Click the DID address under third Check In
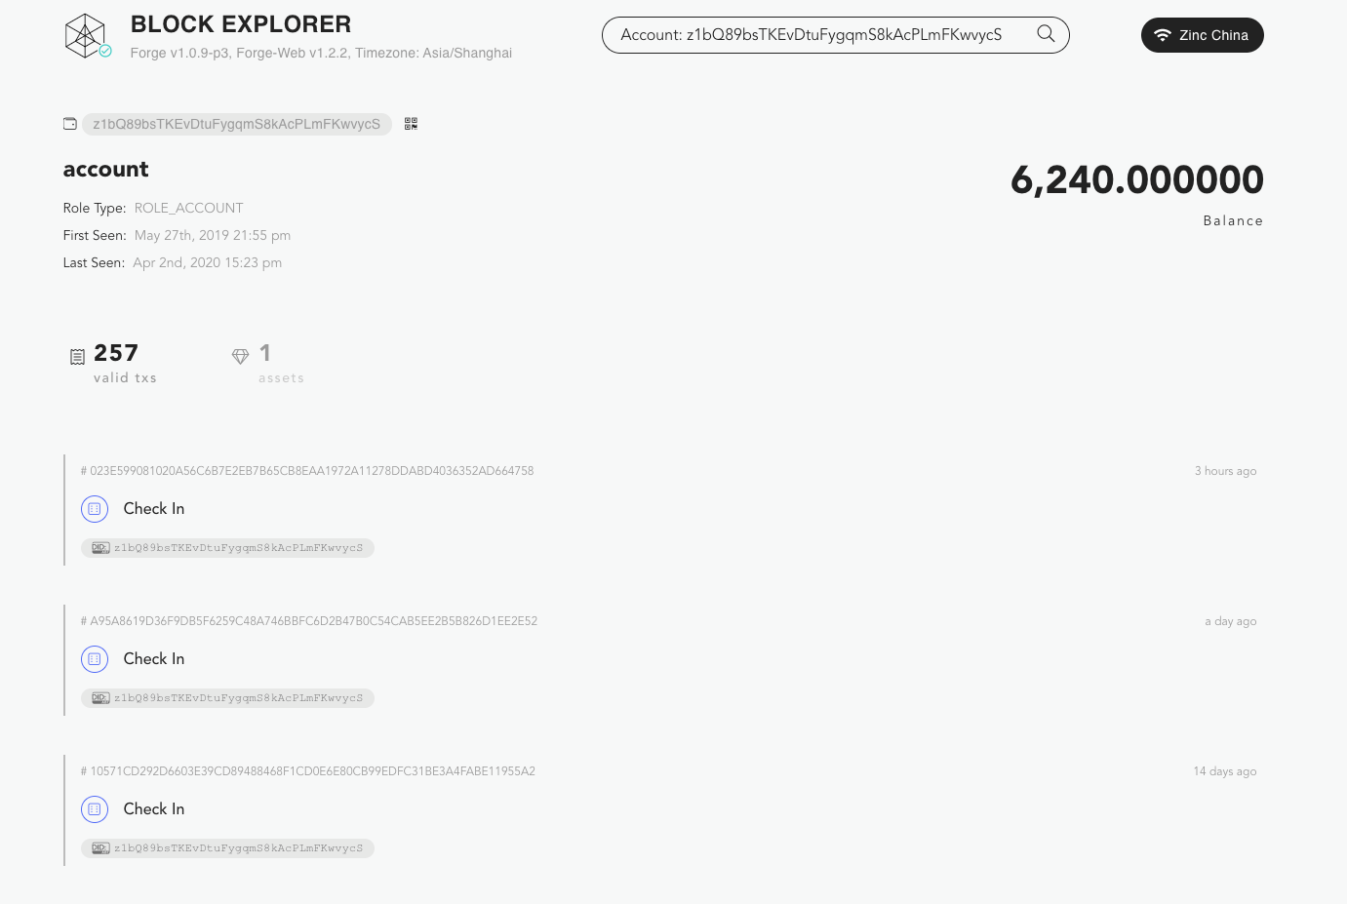The image size is (1347, 904). coord(237,848)
